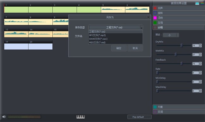
Task: Select MP3文件(*.mp3) from the list
Action: coord(115,35)
